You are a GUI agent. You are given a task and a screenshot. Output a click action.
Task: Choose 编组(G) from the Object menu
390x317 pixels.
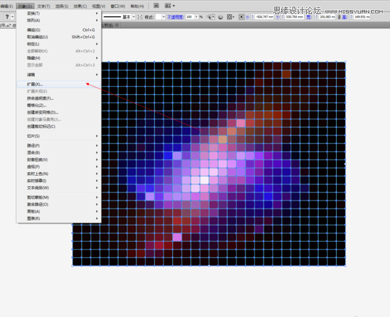pos(58,30)
